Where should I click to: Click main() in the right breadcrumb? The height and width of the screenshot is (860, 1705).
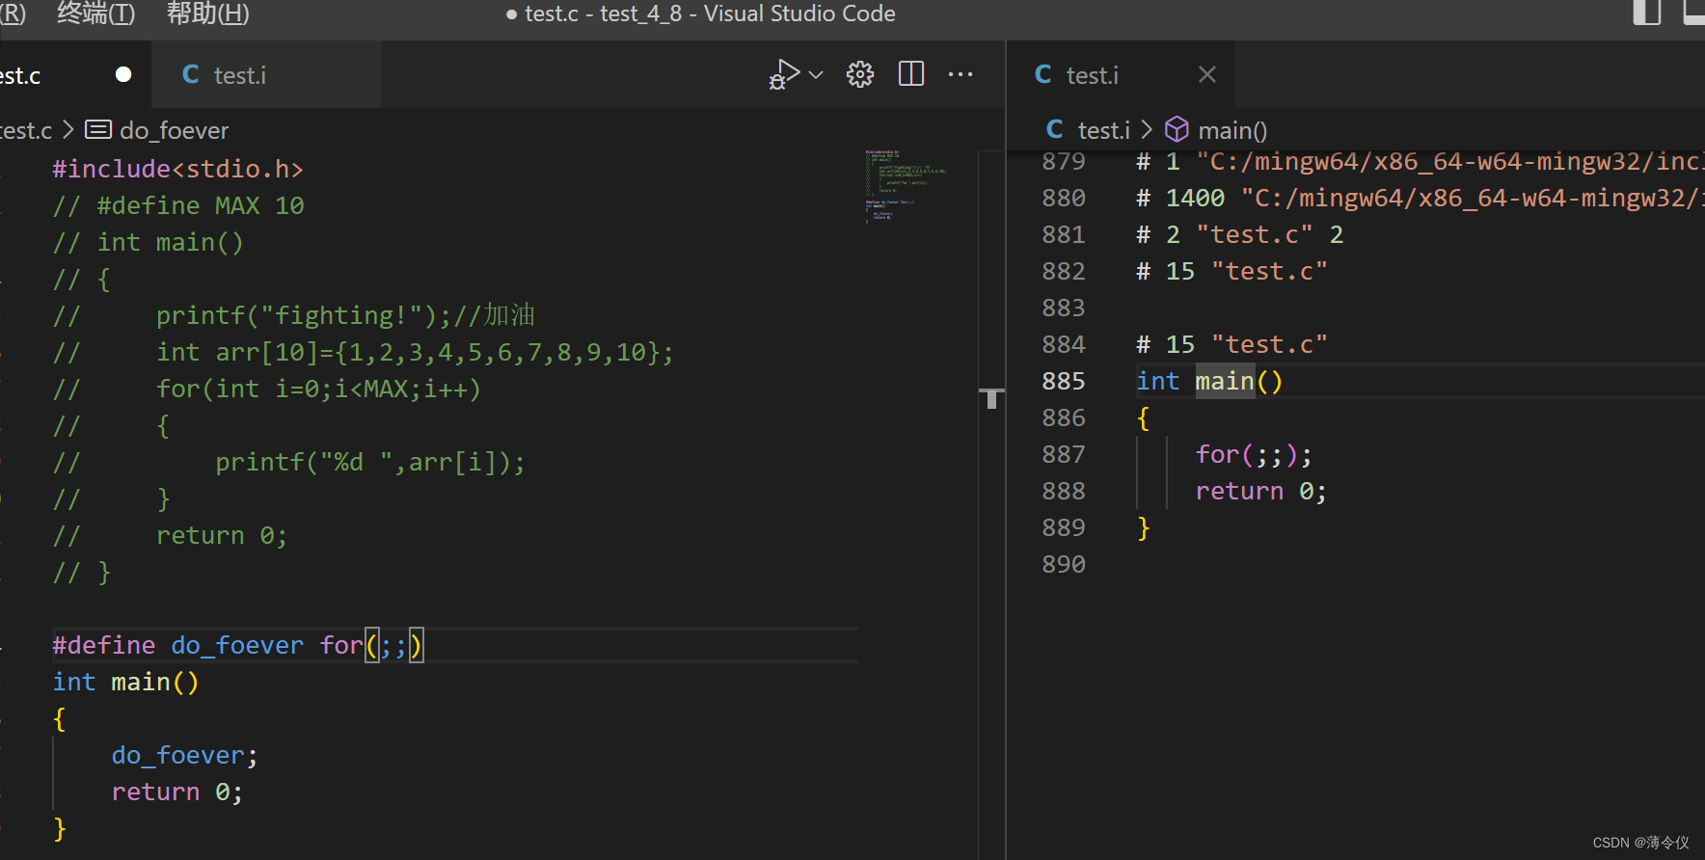click(1232, 130)
